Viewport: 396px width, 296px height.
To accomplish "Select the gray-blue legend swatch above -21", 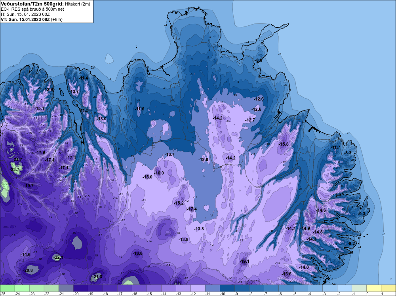I will pyautogui.click(x=66, y=288).
